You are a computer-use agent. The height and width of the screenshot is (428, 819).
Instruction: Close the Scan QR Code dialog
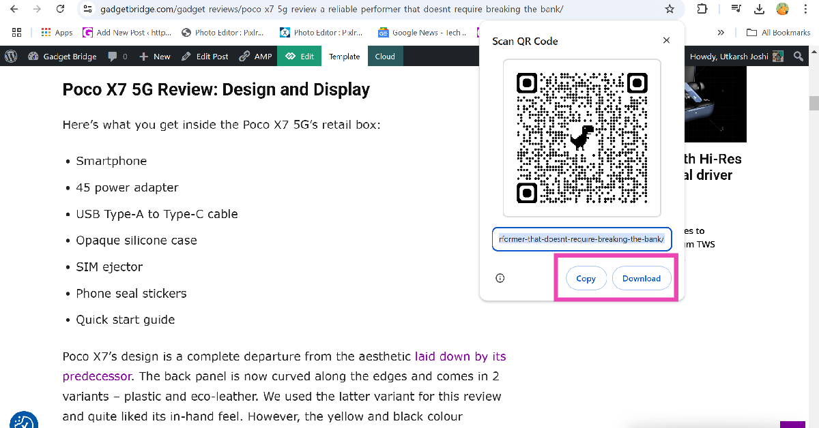(x=666, y=41)
